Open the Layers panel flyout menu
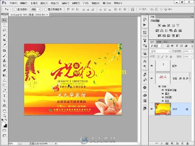 click(192, 42)
